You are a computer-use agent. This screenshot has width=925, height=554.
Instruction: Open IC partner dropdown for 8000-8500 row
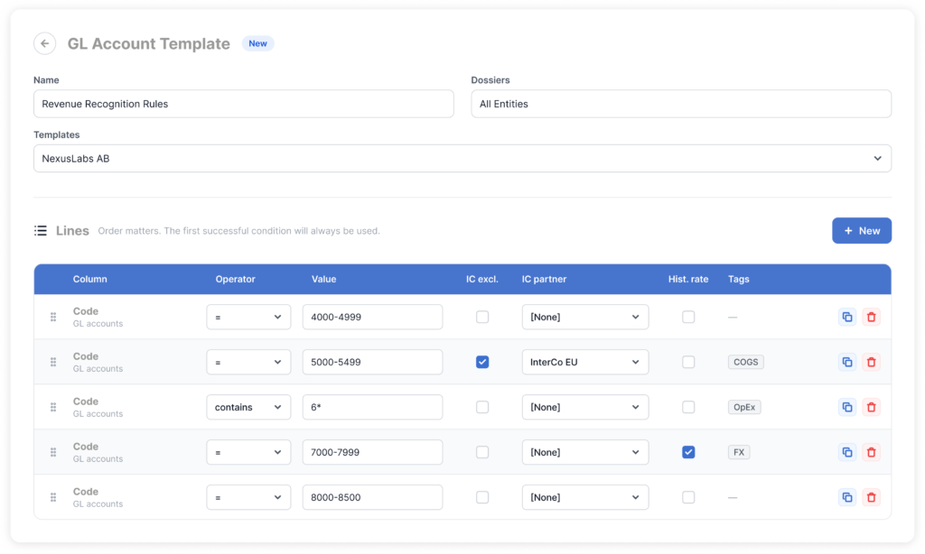tap(585, 497)
